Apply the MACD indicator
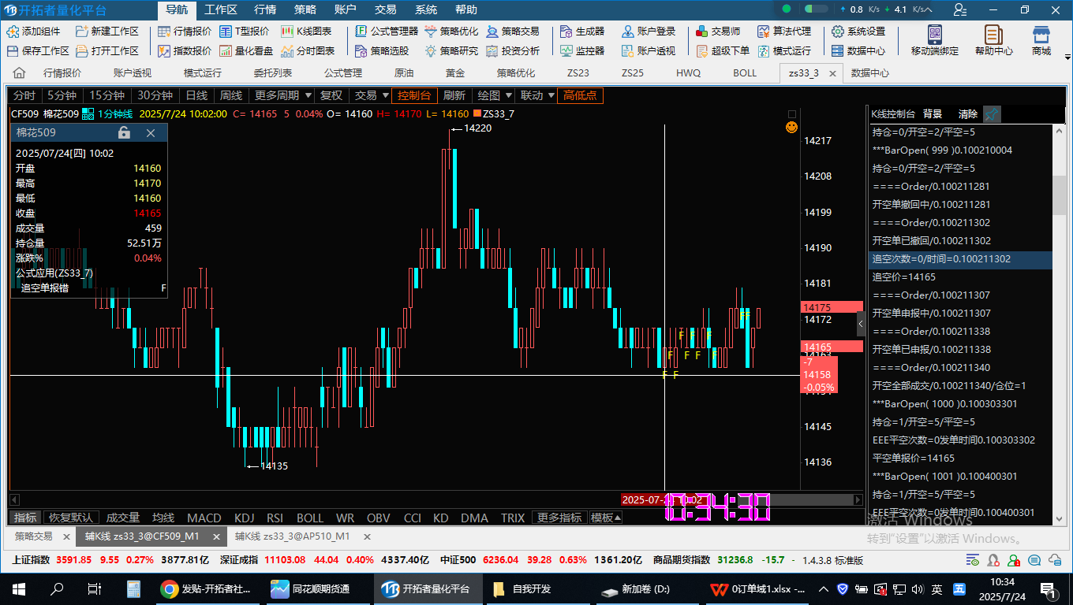 pyautogui.click(x=204, y=518)
